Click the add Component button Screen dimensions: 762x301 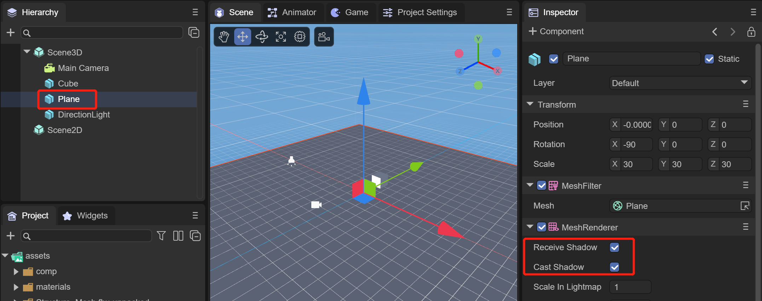tap(556, 31)
